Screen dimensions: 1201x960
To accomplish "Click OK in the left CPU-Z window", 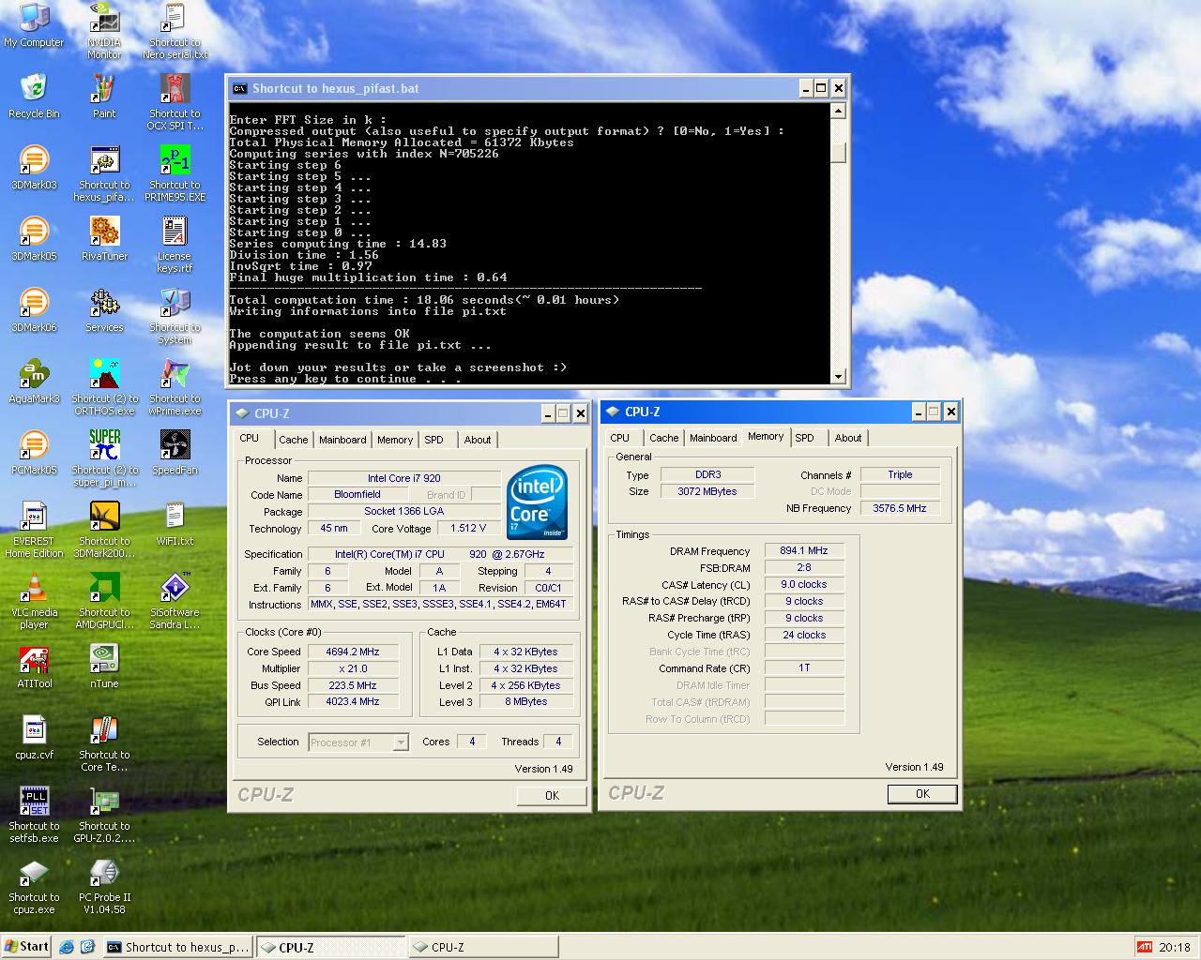I will pos(552,795).
